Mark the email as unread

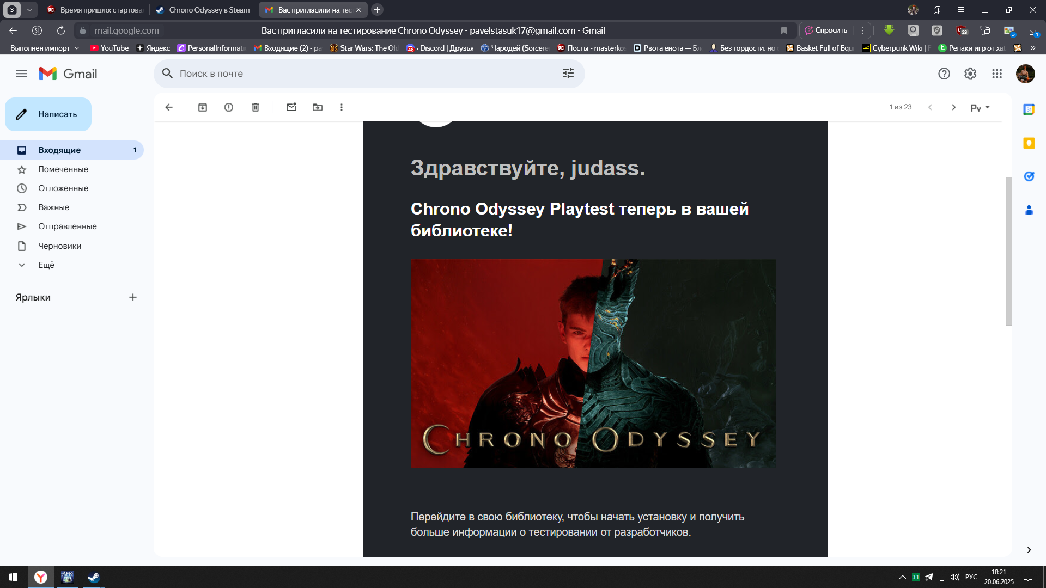tap(291, 107)
